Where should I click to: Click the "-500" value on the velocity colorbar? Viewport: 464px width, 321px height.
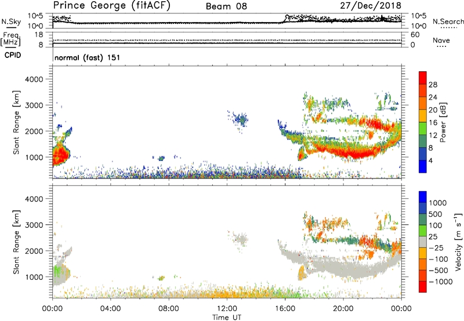[x=438, y=271]
